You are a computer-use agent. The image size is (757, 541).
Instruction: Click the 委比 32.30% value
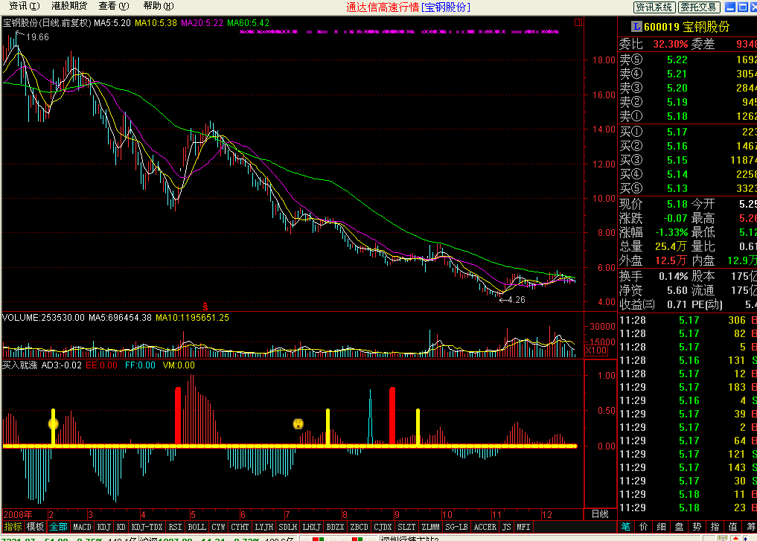pos(670,45)
